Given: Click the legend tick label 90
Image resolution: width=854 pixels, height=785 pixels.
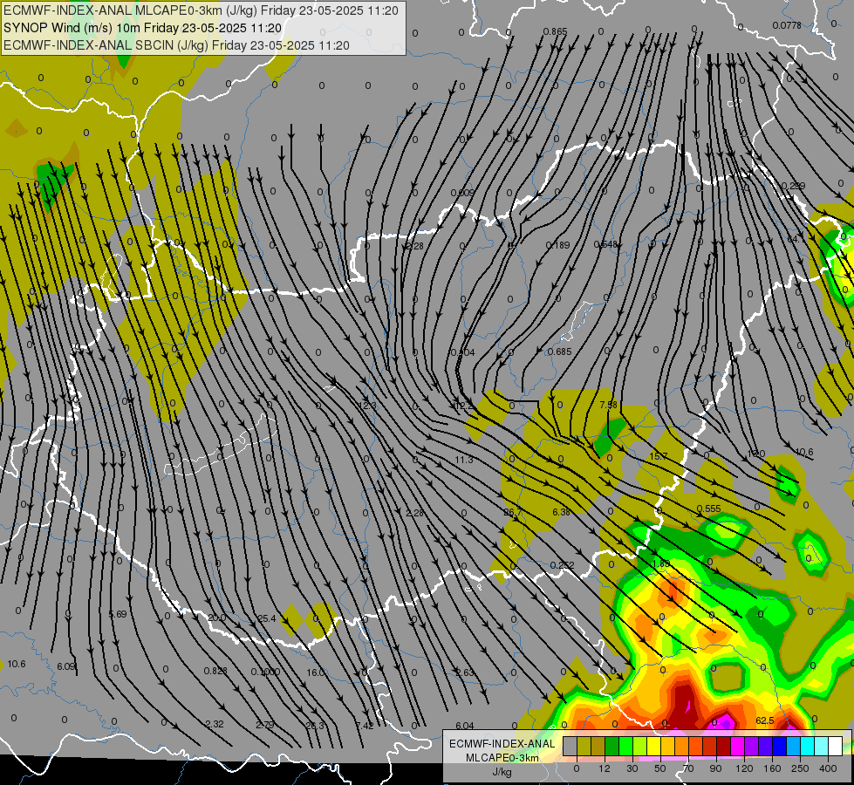Looking at the screenshot, I should [715, 768].
